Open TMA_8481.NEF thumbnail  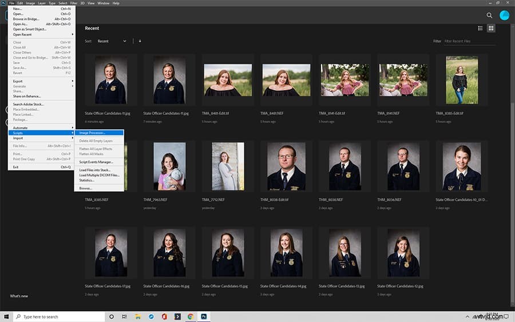(x=286, y=80)
